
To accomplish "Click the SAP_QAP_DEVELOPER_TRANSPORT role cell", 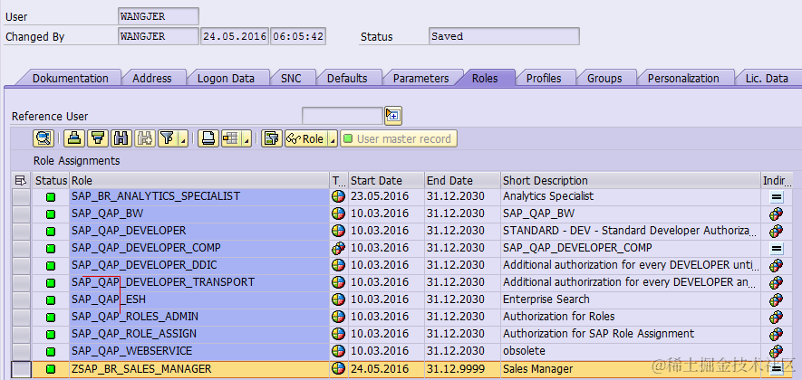I will (199, 282).
